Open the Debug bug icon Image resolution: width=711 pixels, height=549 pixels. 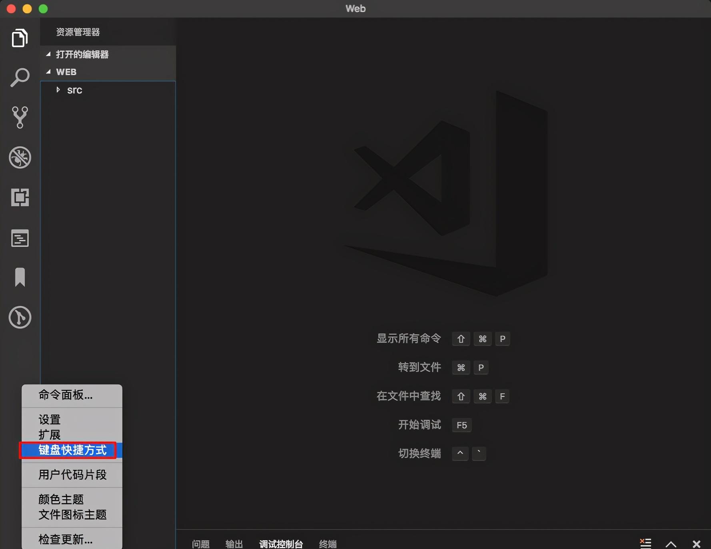[20, 157]
